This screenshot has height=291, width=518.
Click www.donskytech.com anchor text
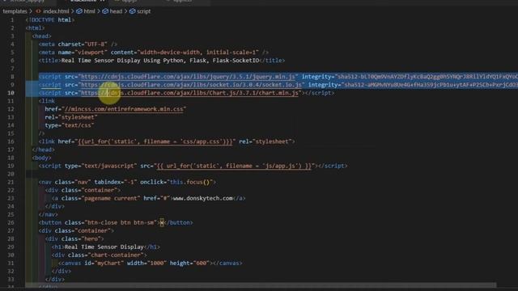tap(203, 198)
